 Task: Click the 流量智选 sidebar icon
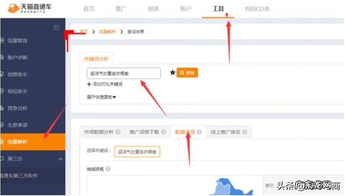2,40
